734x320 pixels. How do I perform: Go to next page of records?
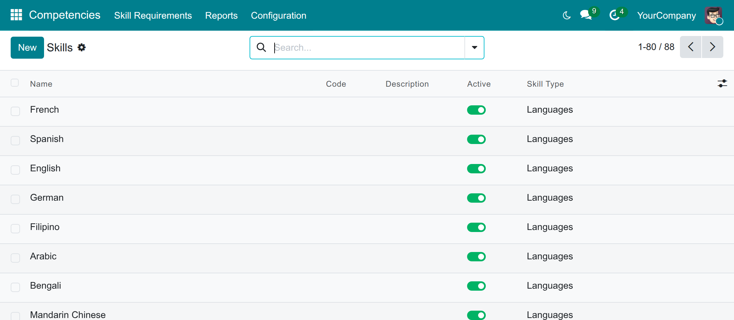point(713,47)
